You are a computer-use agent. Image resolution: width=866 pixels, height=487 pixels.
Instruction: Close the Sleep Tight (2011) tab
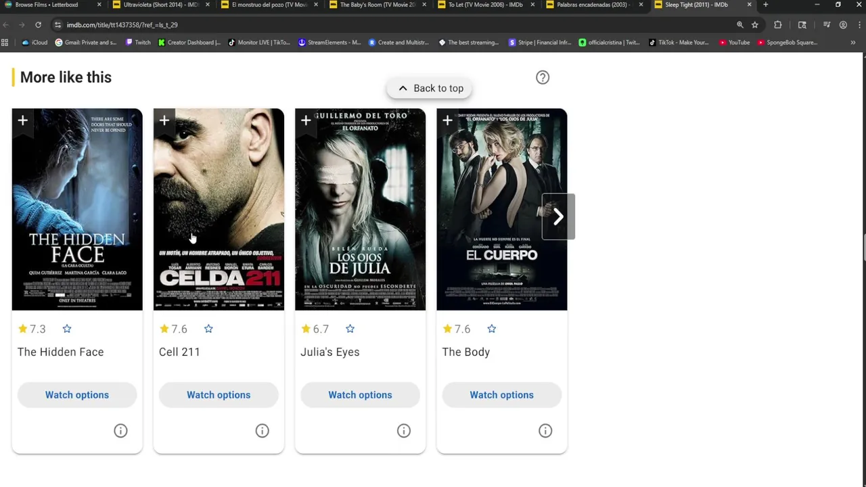click(x=749, y=5)
